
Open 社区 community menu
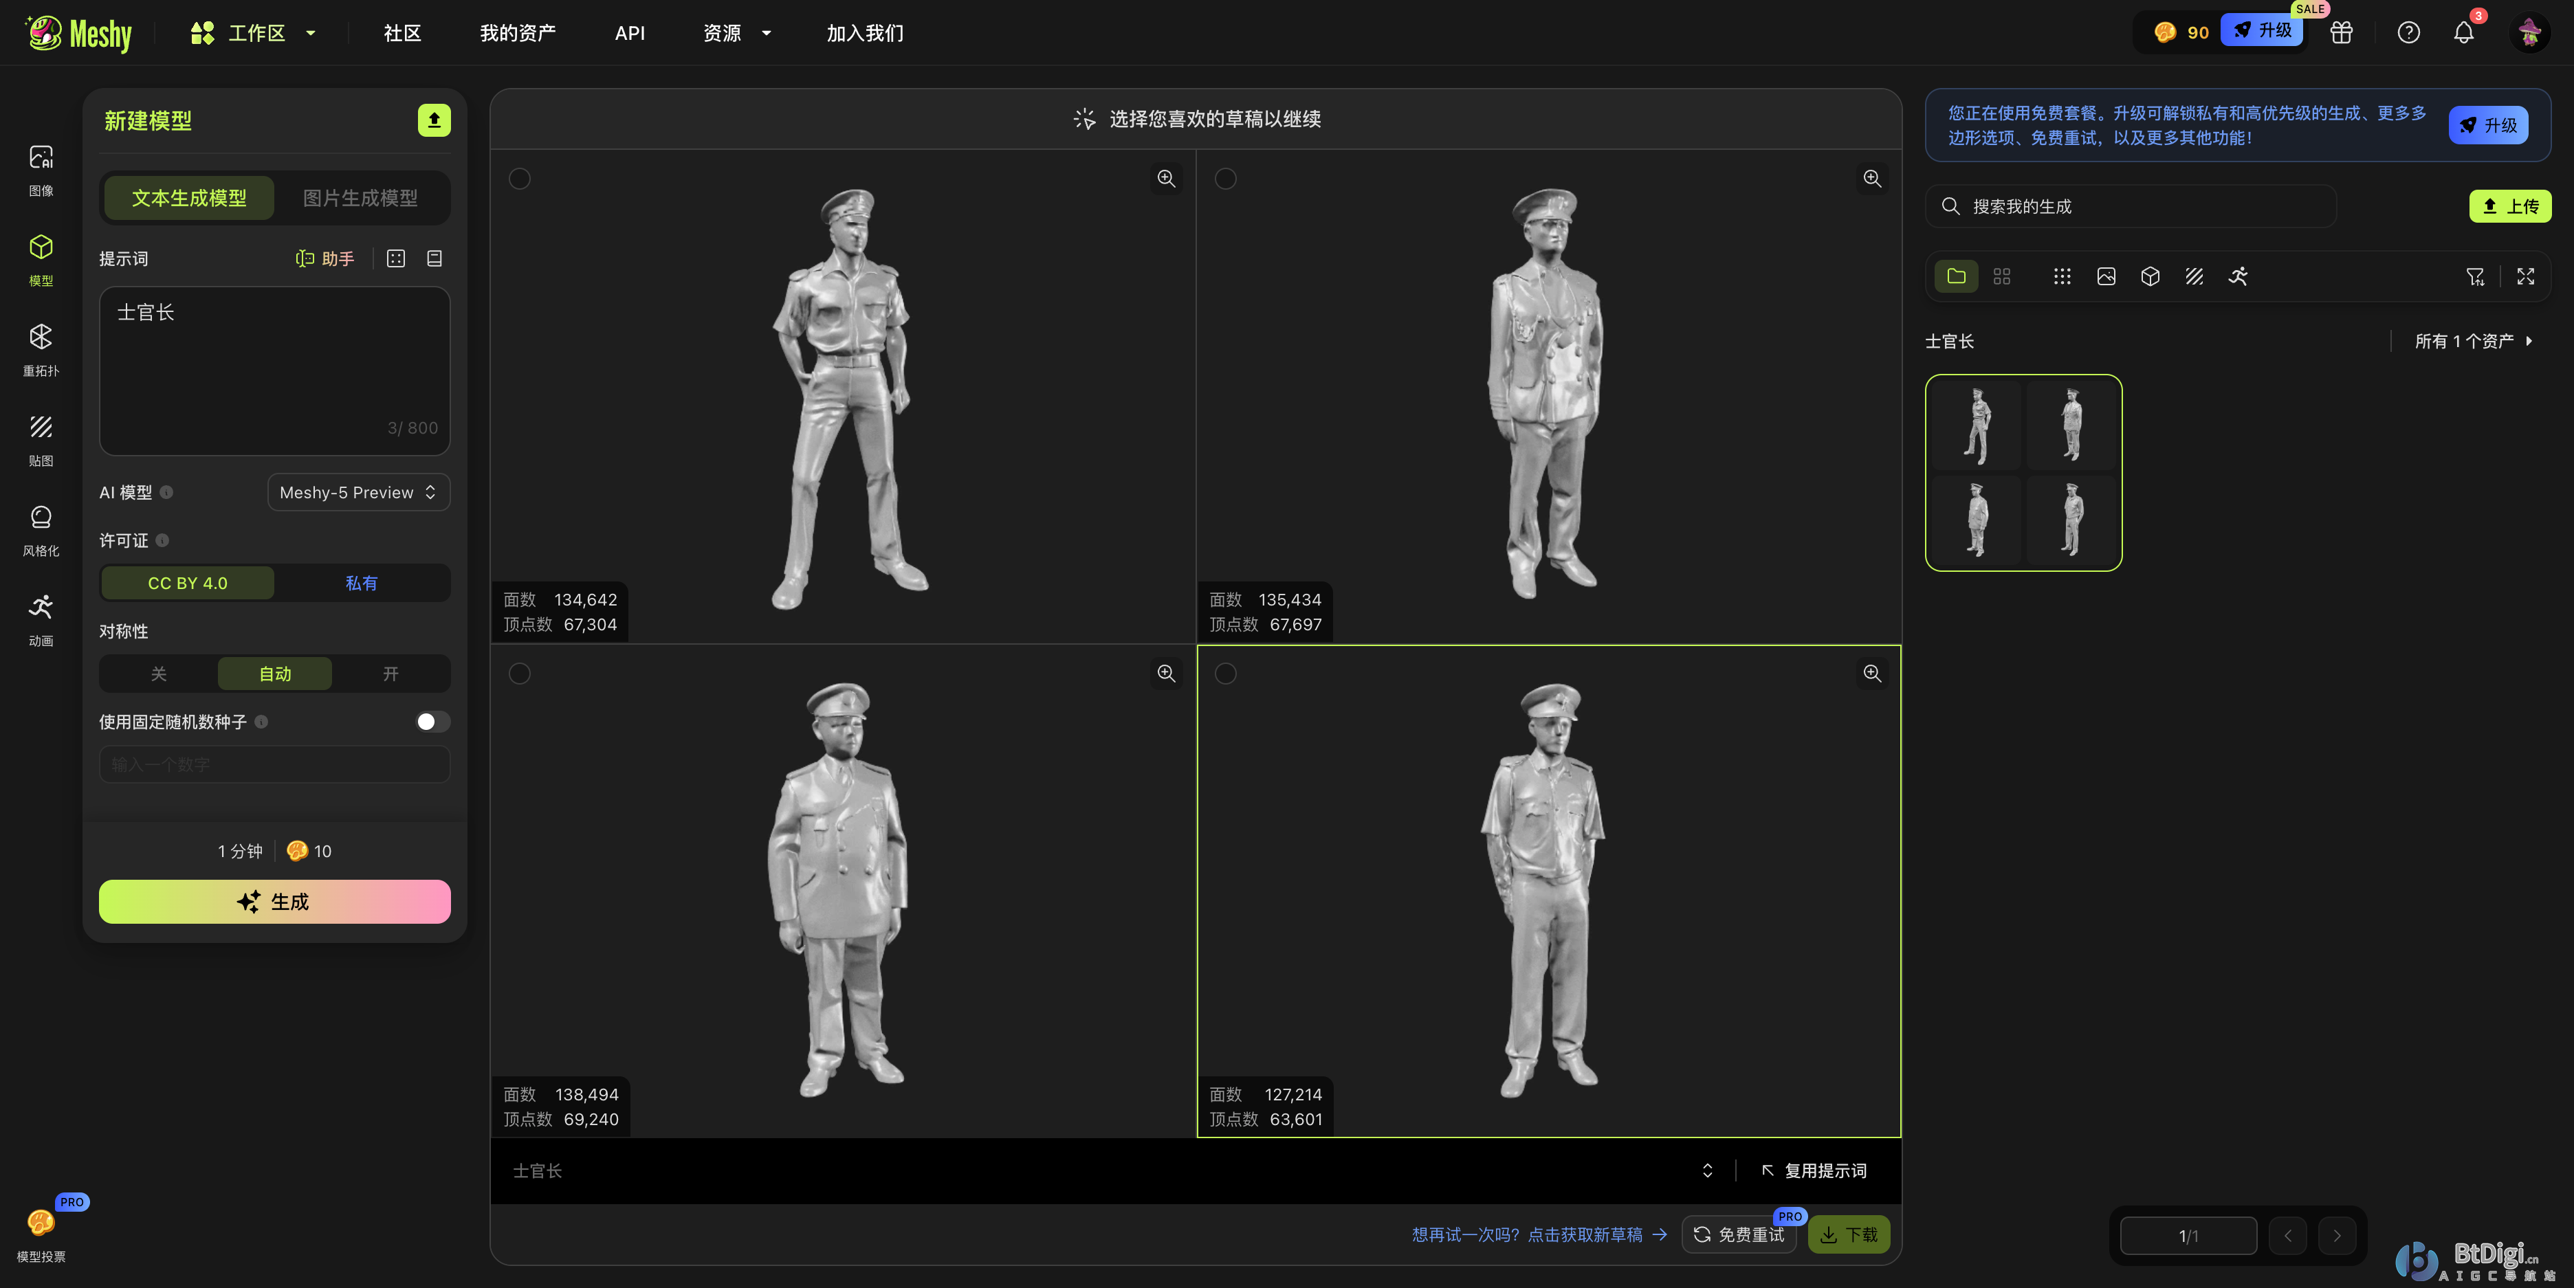403,33
